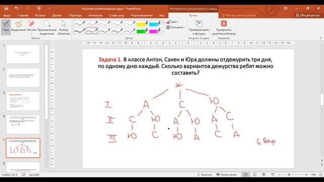Click русский language indicator
Viewport: 324px width, 182px height.
tap(34, 174)
